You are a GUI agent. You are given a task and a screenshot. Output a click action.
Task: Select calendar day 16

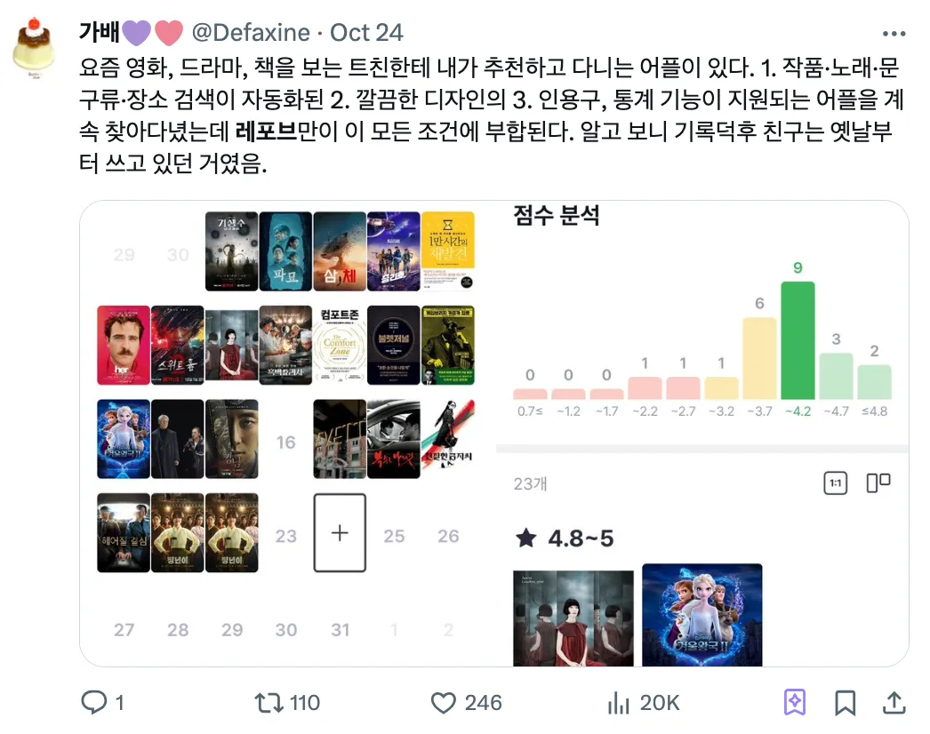(x=286, y=443)
